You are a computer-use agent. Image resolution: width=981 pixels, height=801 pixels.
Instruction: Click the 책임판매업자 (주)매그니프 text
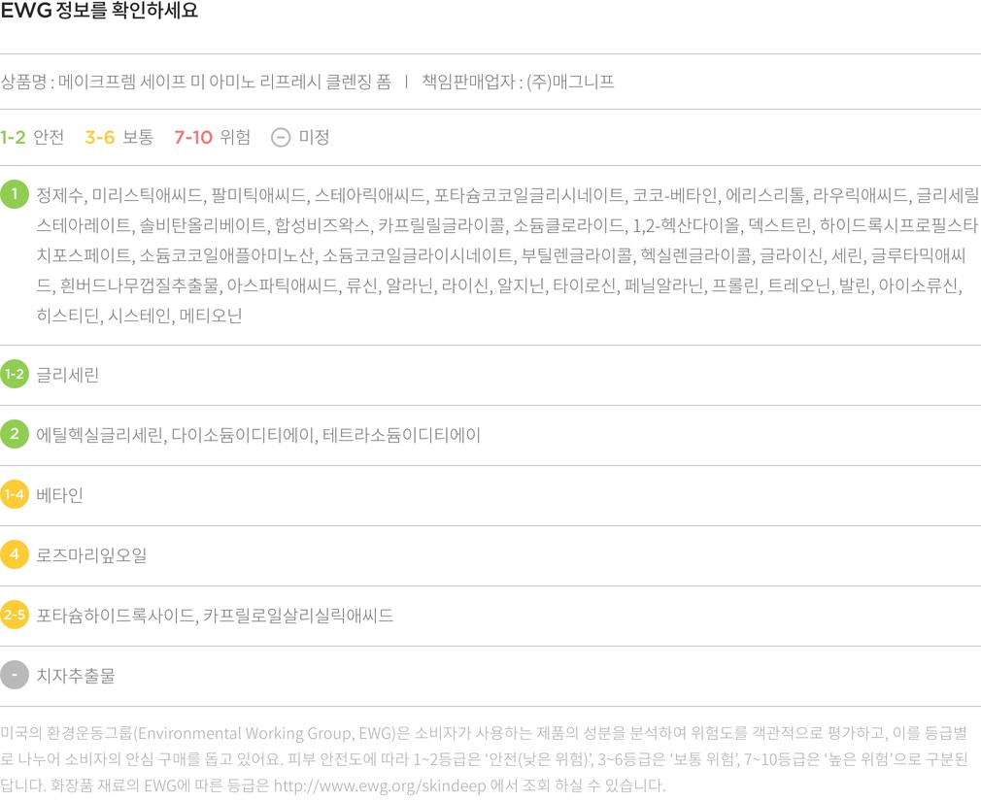tap(518, 82)
